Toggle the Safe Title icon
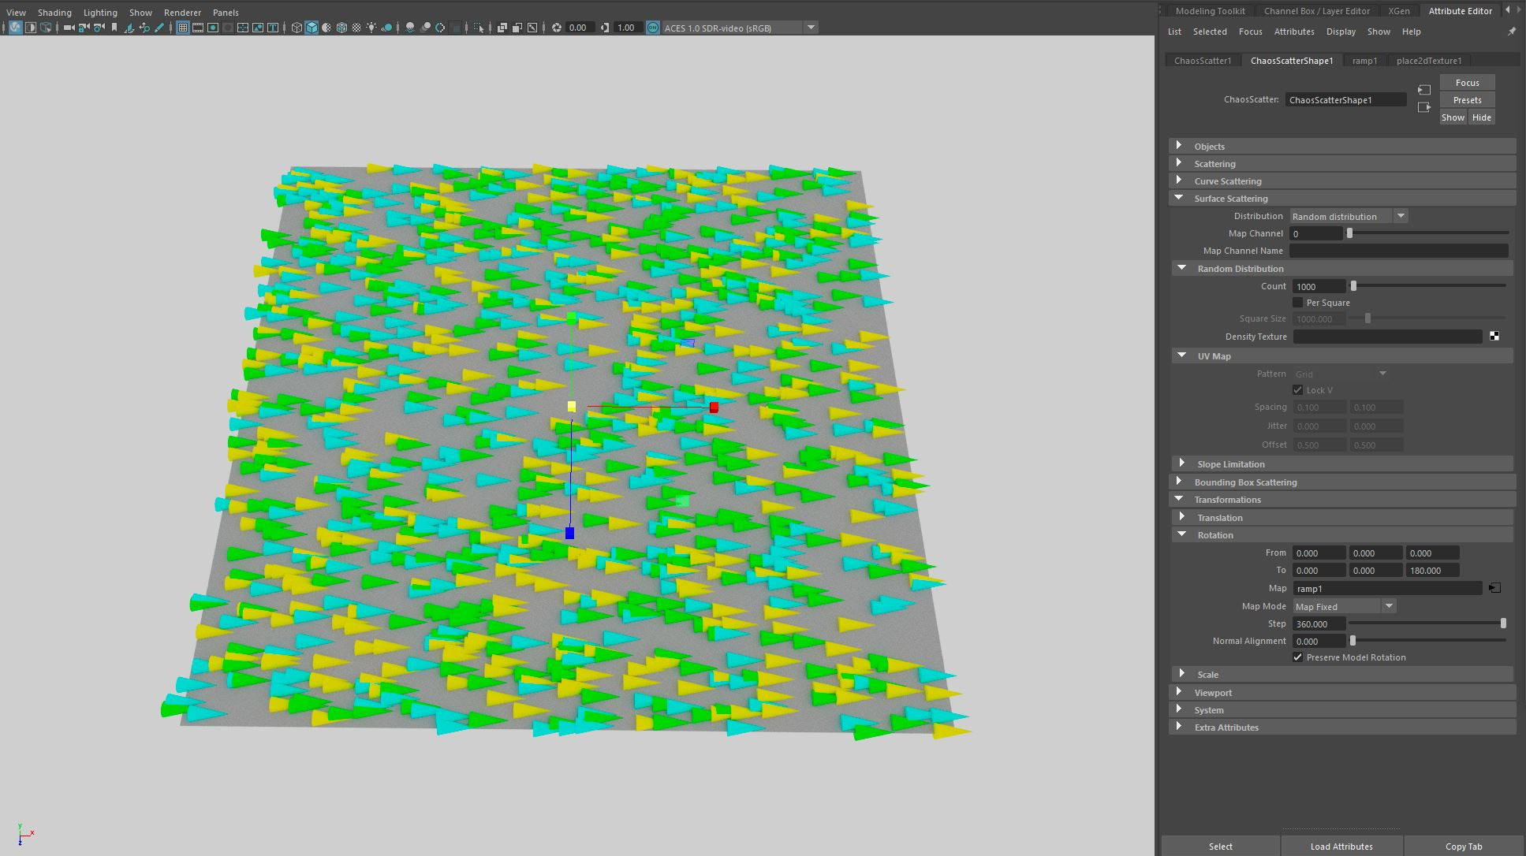1526x856 pixels. tap(273, 28)
